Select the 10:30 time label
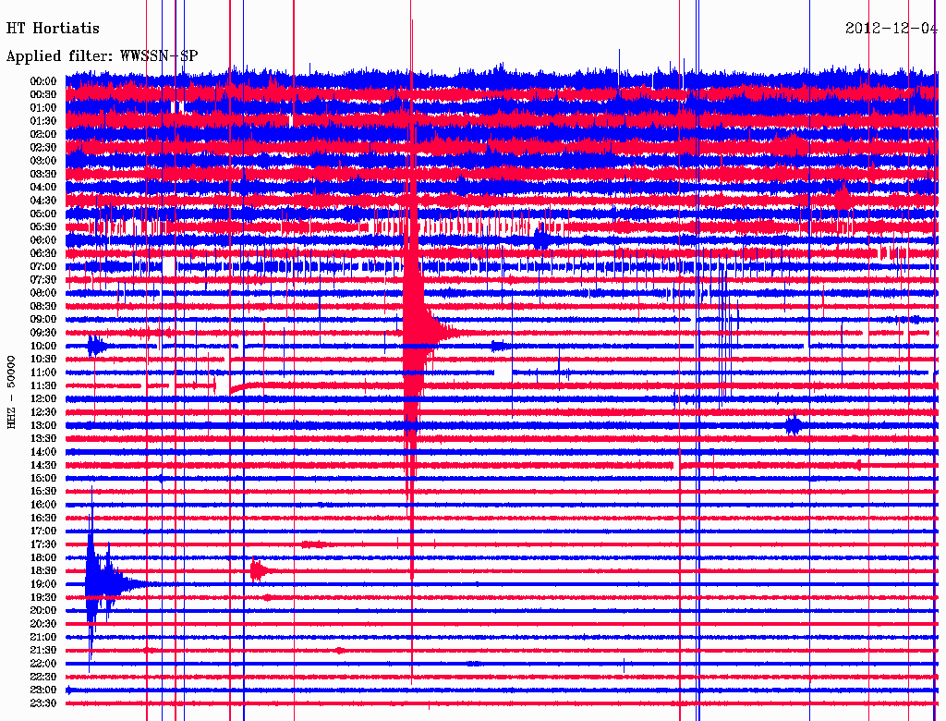946x721 pixels. [x=43, y=360]
